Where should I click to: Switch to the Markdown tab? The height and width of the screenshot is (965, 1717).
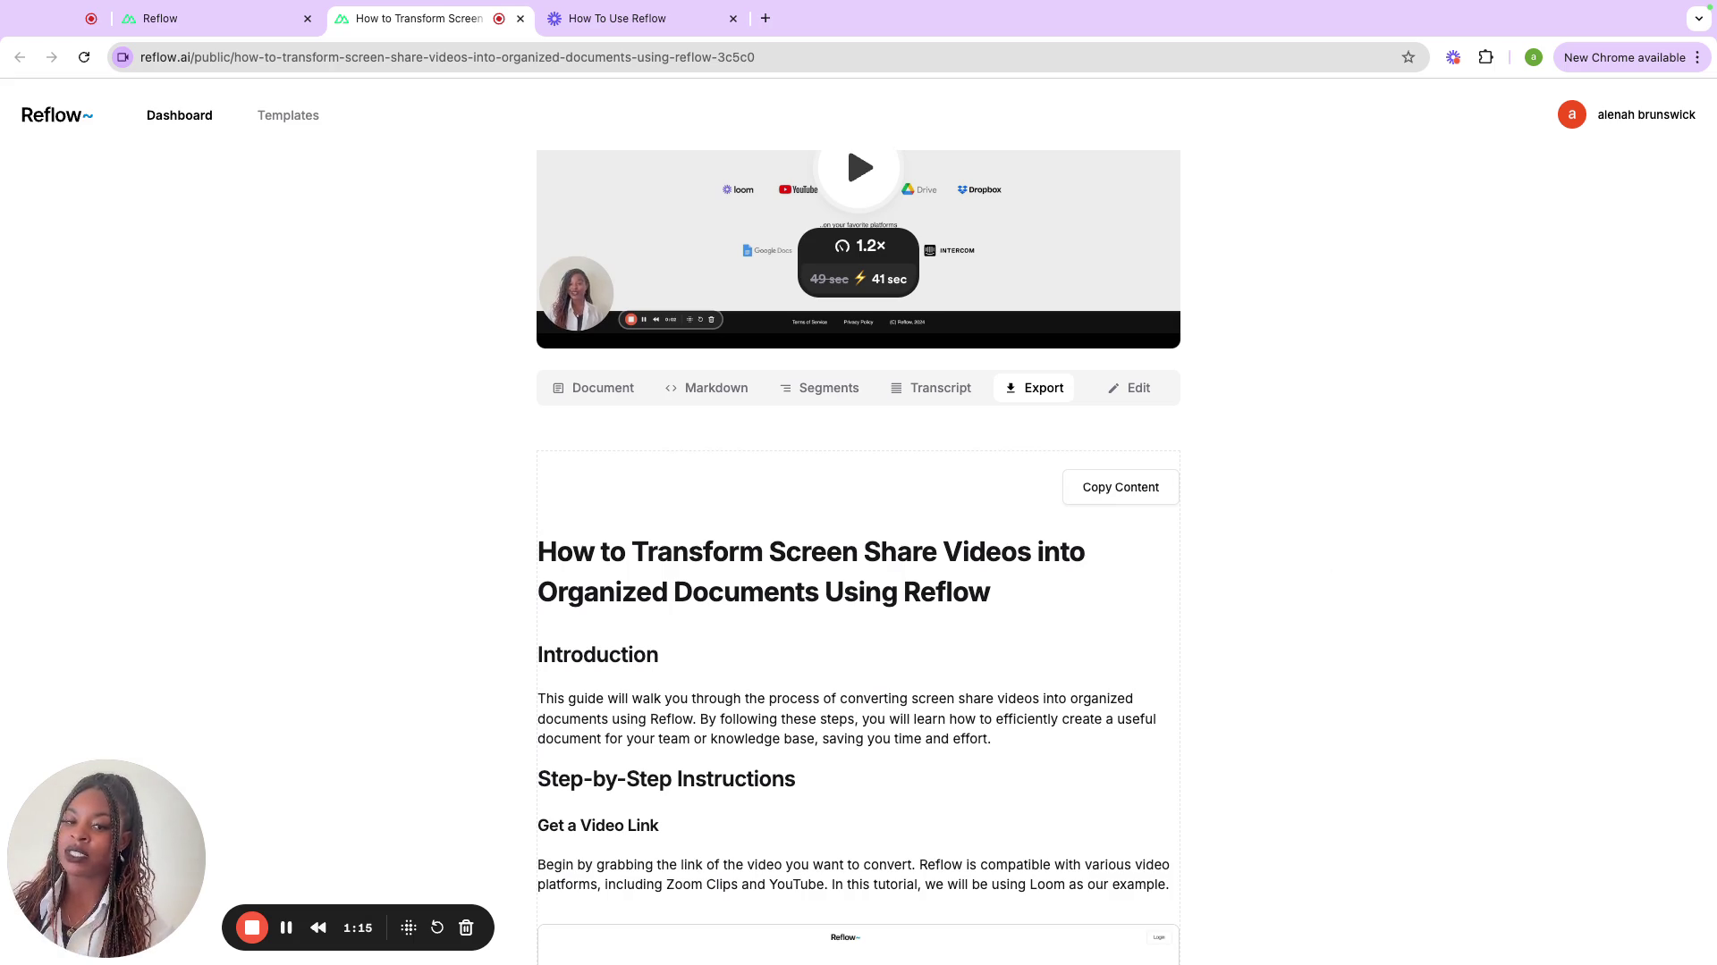(706, 388)
